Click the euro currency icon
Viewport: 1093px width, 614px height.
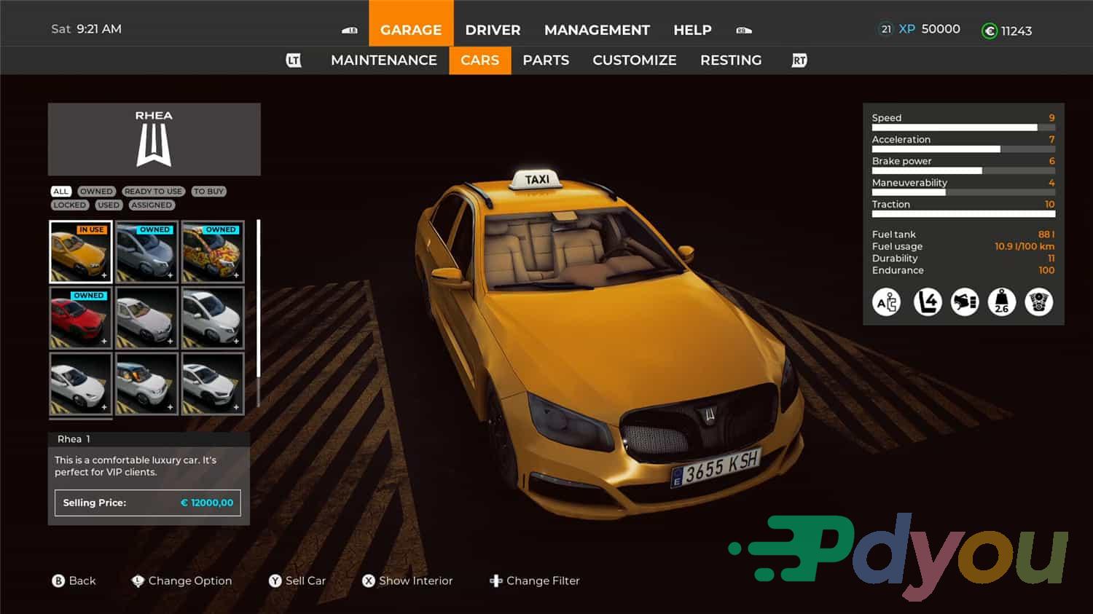tap(989, 31)
